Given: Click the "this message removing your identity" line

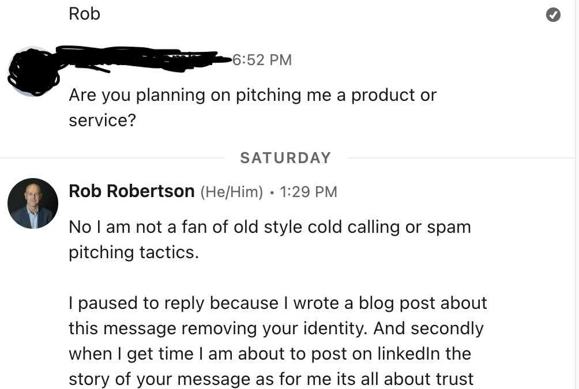Looking at the screenshot, I should (x=276, y=328).
